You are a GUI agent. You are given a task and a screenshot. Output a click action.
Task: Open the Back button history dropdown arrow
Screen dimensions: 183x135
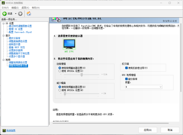(x=16, y=14)
